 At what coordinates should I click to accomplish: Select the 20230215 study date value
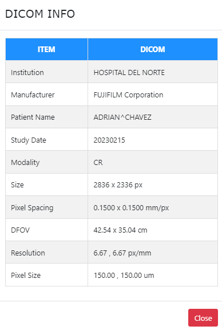[x=109, y=140]
